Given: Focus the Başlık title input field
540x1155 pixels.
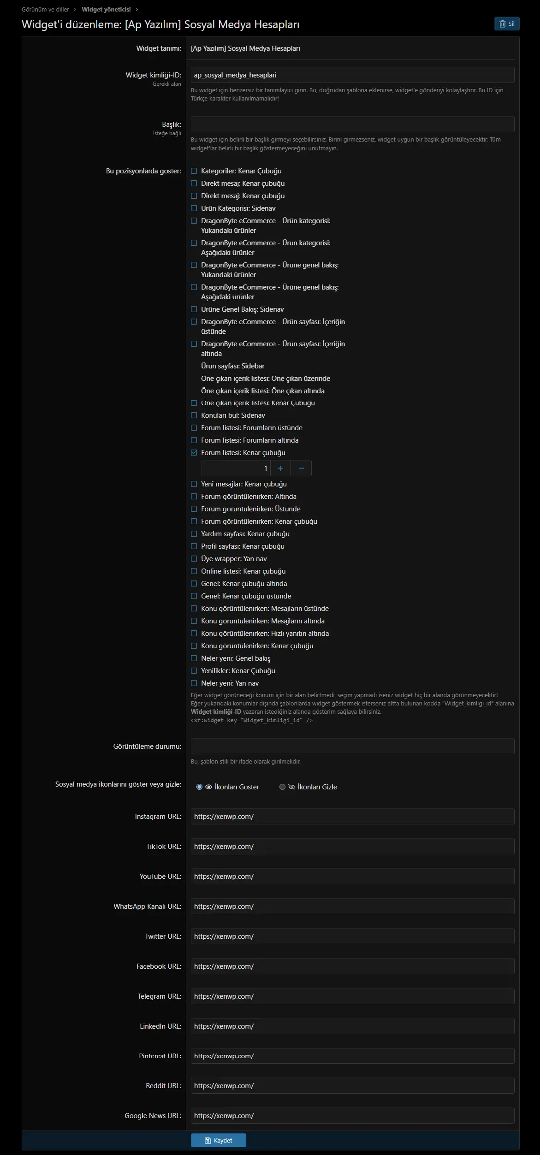Looking at the screenshot, I should coord(352,124).
